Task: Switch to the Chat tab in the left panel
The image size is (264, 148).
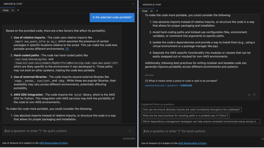Action: (x=6, y=11)
